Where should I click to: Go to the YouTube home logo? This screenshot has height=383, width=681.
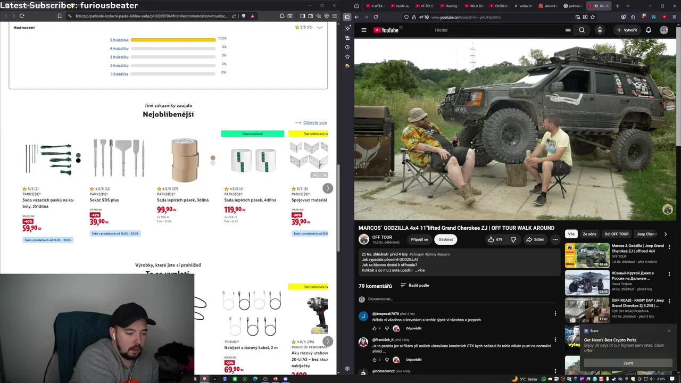[x=386, y=30]
